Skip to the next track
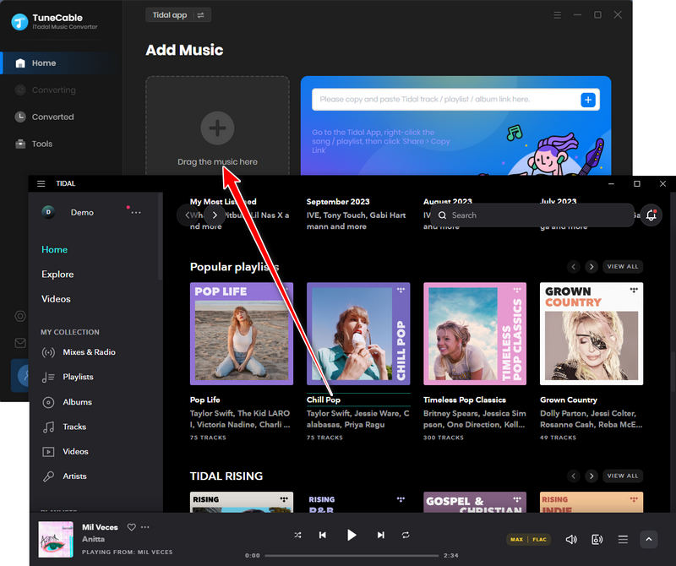The width and height of the screenshot is (676, 566). [x=381, y=535]
